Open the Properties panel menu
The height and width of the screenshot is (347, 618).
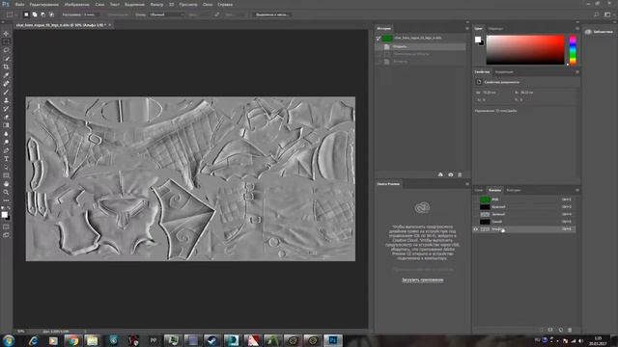coord(577,72)
